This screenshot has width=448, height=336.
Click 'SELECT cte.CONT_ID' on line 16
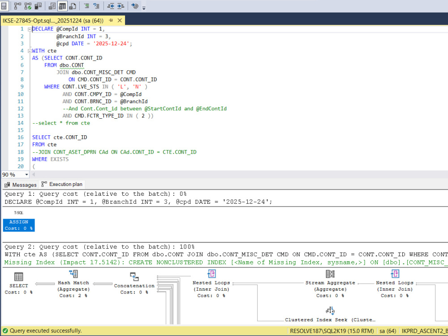(60, 138)
